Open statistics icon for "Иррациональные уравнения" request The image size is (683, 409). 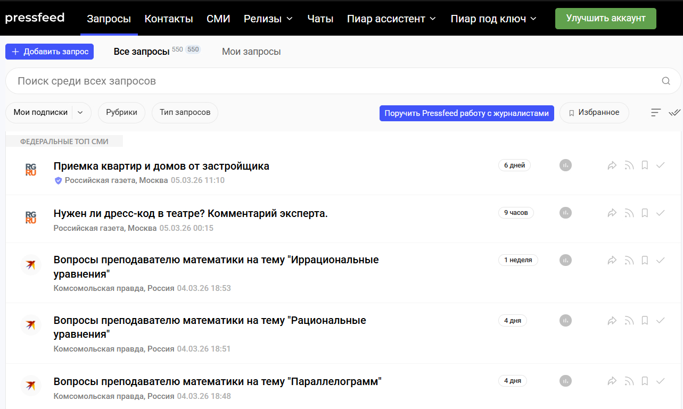click(565, 260)
